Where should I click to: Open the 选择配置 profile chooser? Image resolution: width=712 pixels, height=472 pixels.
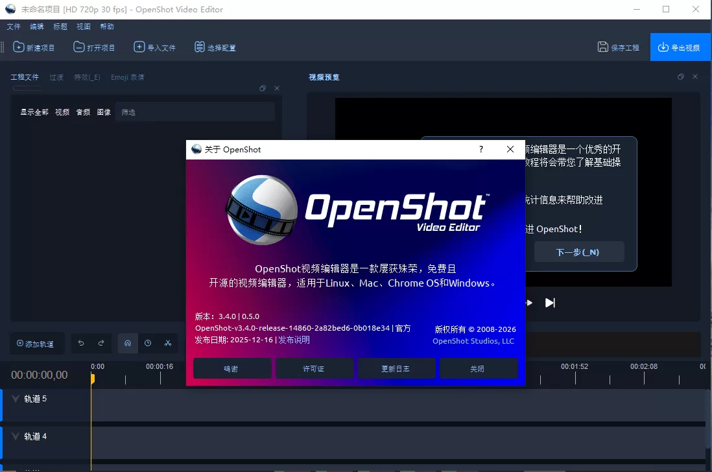[x=215, y=47]
